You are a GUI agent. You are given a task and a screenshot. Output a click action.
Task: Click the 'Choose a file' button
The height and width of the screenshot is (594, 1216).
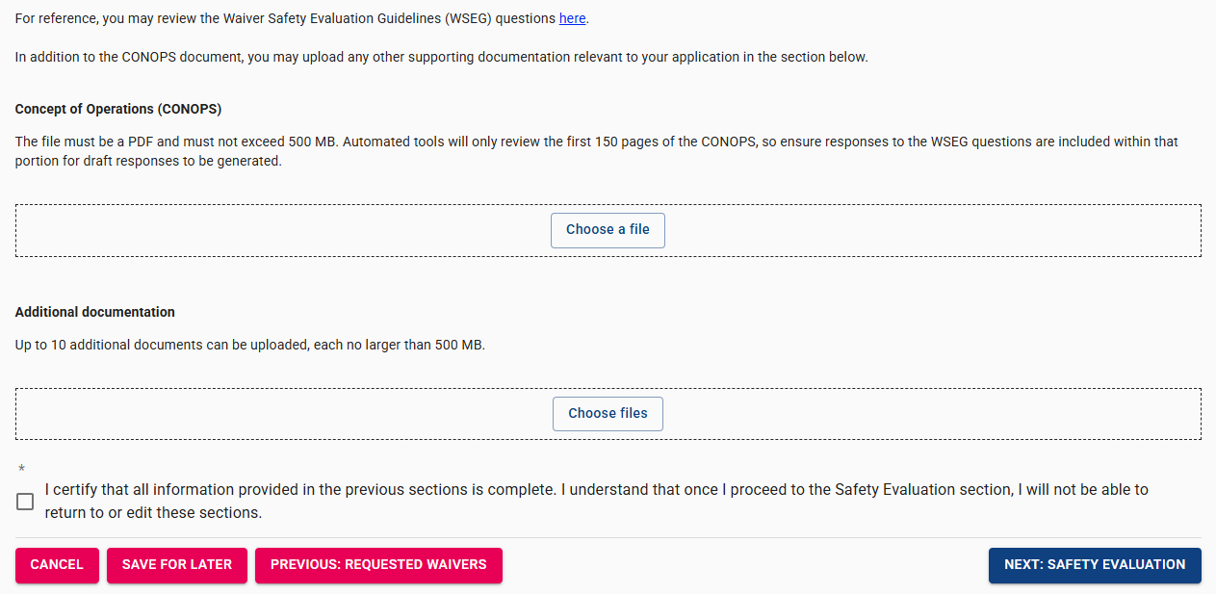[x=608, y=230]
